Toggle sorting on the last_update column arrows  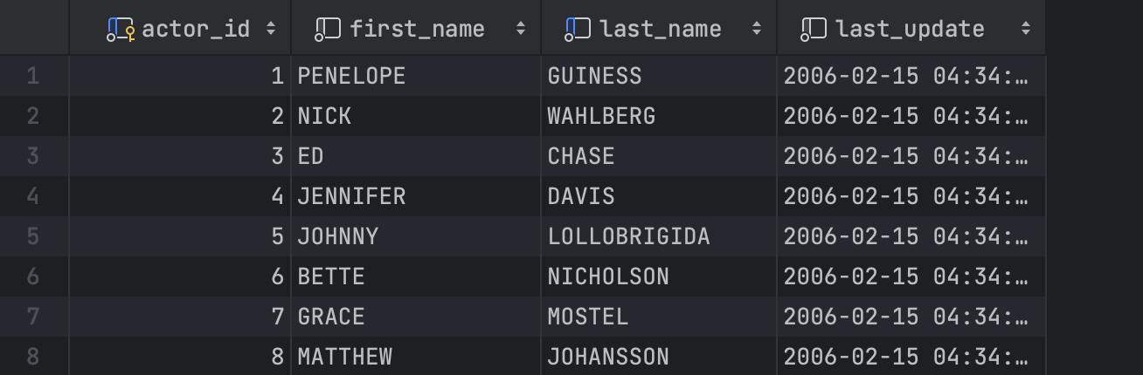(x=1025, y=29)
